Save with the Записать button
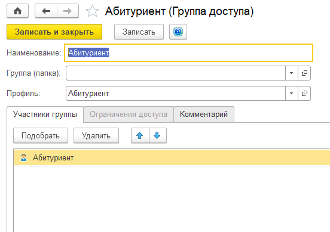The width and height of the screenshot is (330, 232). click(x=139, y=32)
